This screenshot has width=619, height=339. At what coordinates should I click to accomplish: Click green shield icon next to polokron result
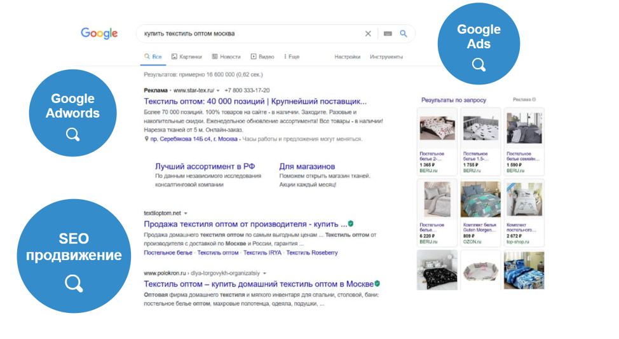click(377, 284)
